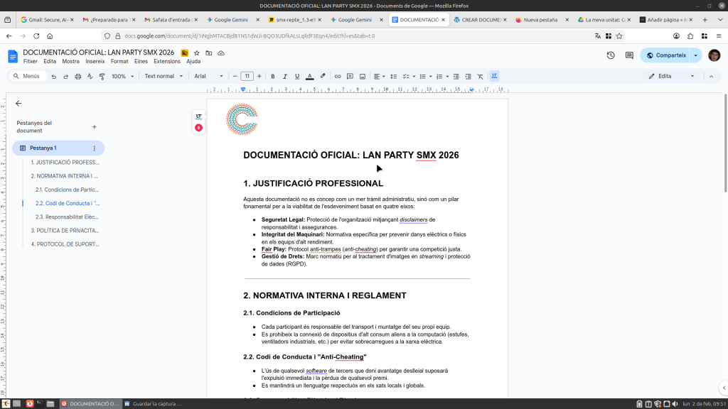This screenshot has width=728, height=409.
Task: Click the undo arrow icon
Action: click(53, 76)
